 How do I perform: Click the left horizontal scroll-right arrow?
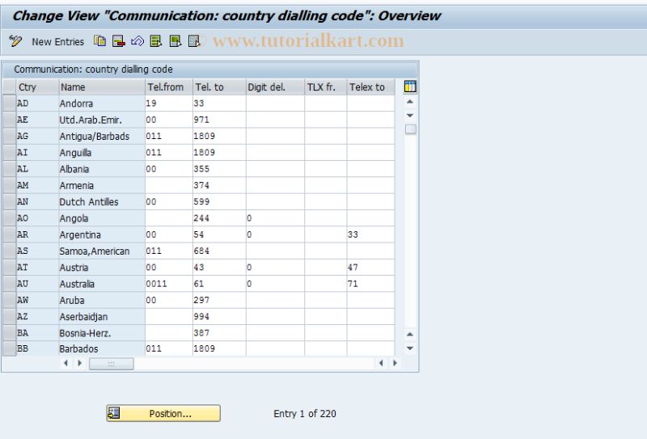[x=79, y=363]
